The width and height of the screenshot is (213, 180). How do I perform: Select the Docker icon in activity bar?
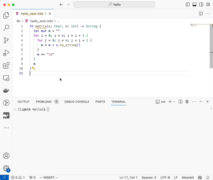coord(6,90)
